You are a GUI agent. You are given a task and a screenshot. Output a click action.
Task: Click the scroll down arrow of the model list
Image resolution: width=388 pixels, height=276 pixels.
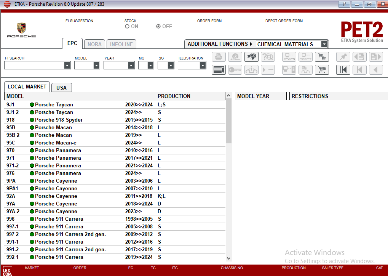228,258
